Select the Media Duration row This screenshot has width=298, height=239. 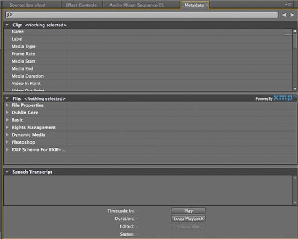(148, 76)
